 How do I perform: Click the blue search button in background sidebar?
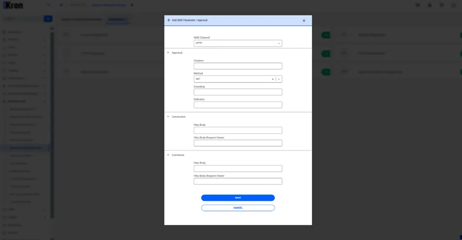48,19
